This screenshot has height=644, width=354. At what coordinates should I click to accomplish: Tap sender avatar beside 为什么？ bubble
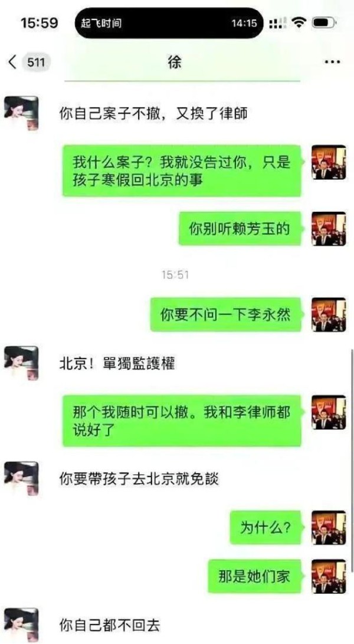pos(329,528)
